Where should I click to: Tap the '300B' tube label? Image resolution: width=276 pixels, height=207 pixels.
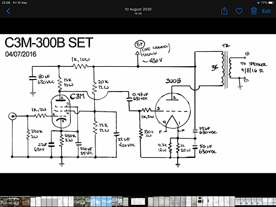173,81
